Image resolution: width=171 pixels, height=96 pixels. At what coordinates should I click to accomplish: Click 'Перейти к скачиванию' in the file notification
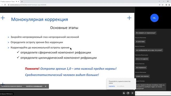click(x=34, y=86)
